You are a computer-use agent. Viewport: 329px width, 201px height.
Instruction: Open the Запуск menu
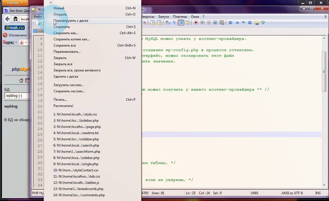click(163, 17)
